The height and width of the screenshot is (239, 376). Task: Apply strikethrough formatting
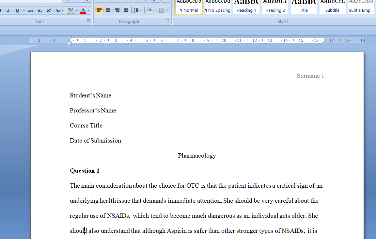point(31,10)
